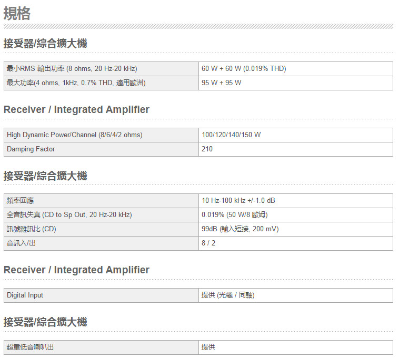Select the Damping Factor label cell
The height and width of the screenshot is (359, 399).
point(31,149)
